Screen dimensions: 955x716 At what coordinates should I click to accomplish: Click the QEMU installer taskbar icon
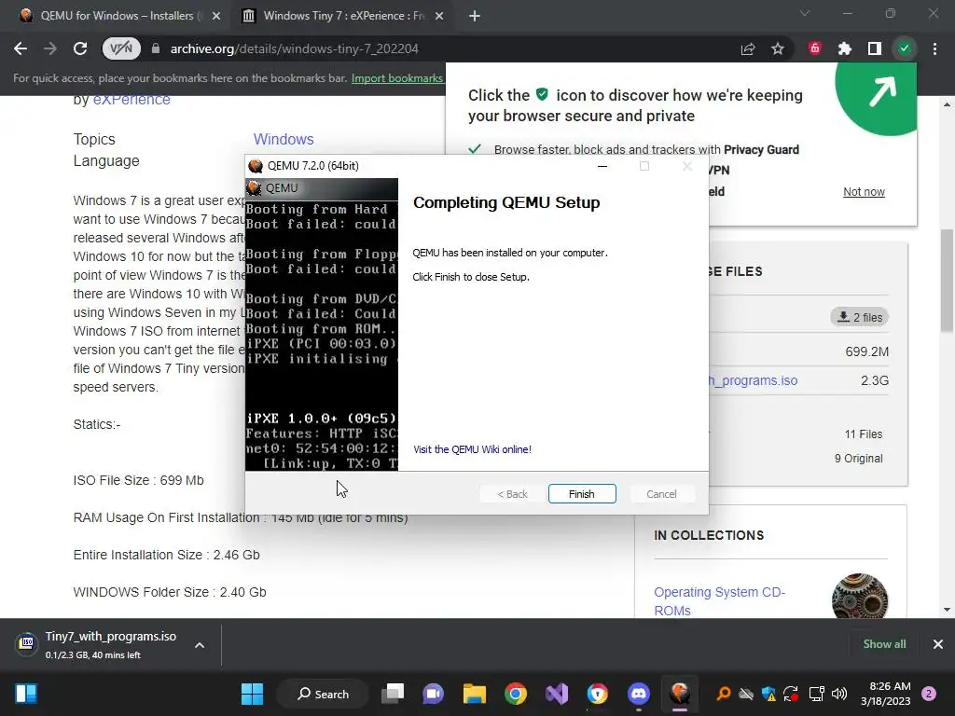pyautogui.click(x=680, y=694)
